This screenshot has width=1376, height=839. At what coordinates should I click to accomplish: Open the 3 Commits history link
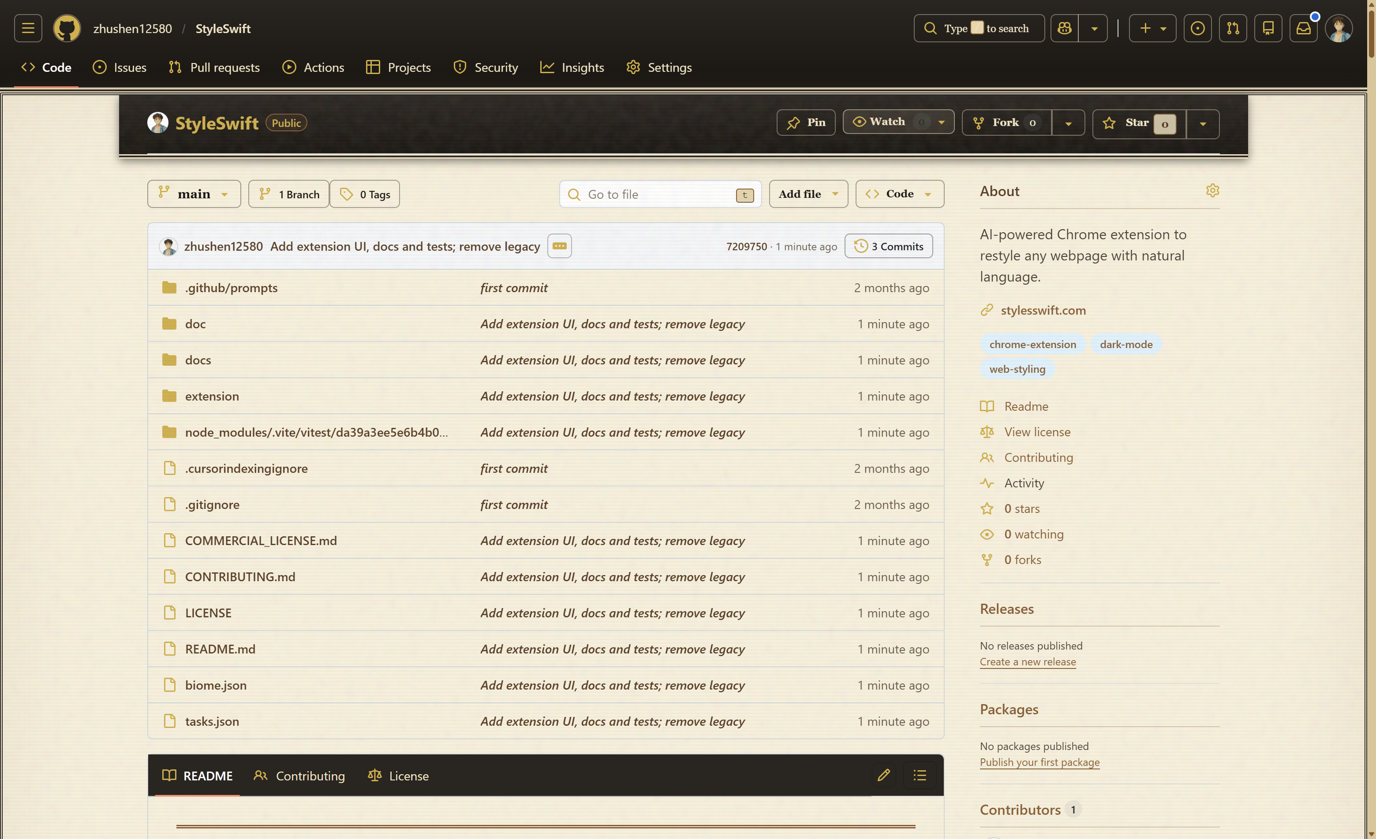click(x=889, y=247)
